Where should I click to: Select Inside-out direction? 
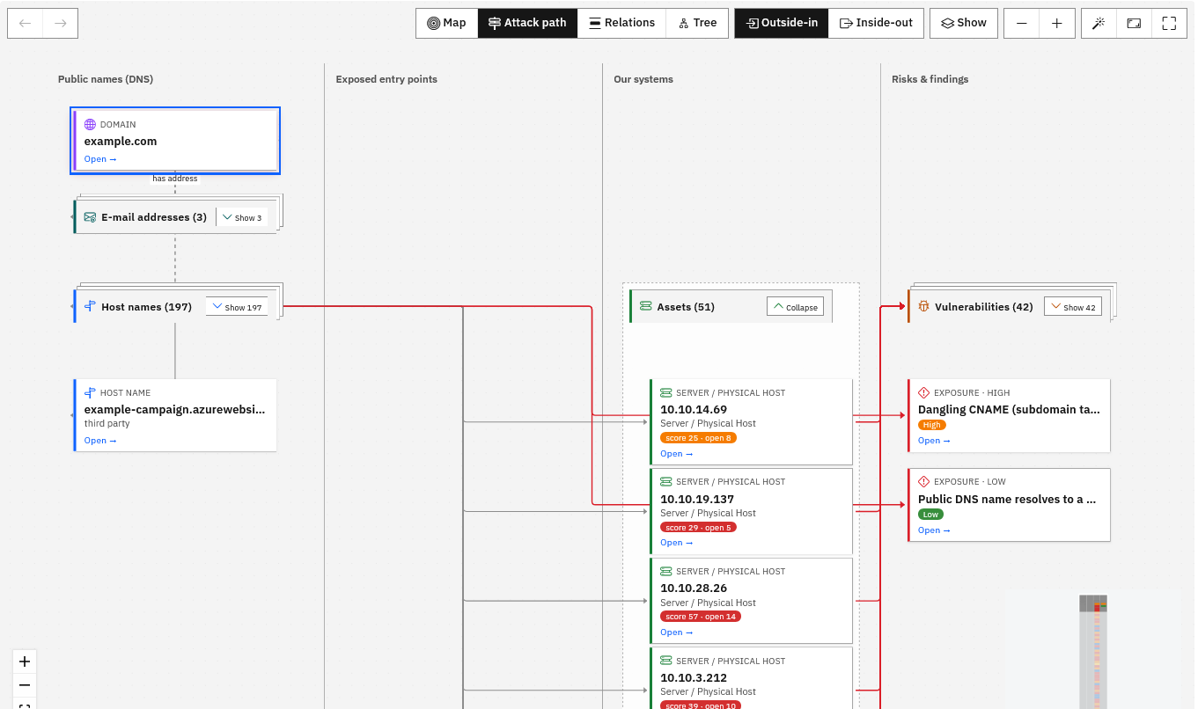click(x=876, y=23)
